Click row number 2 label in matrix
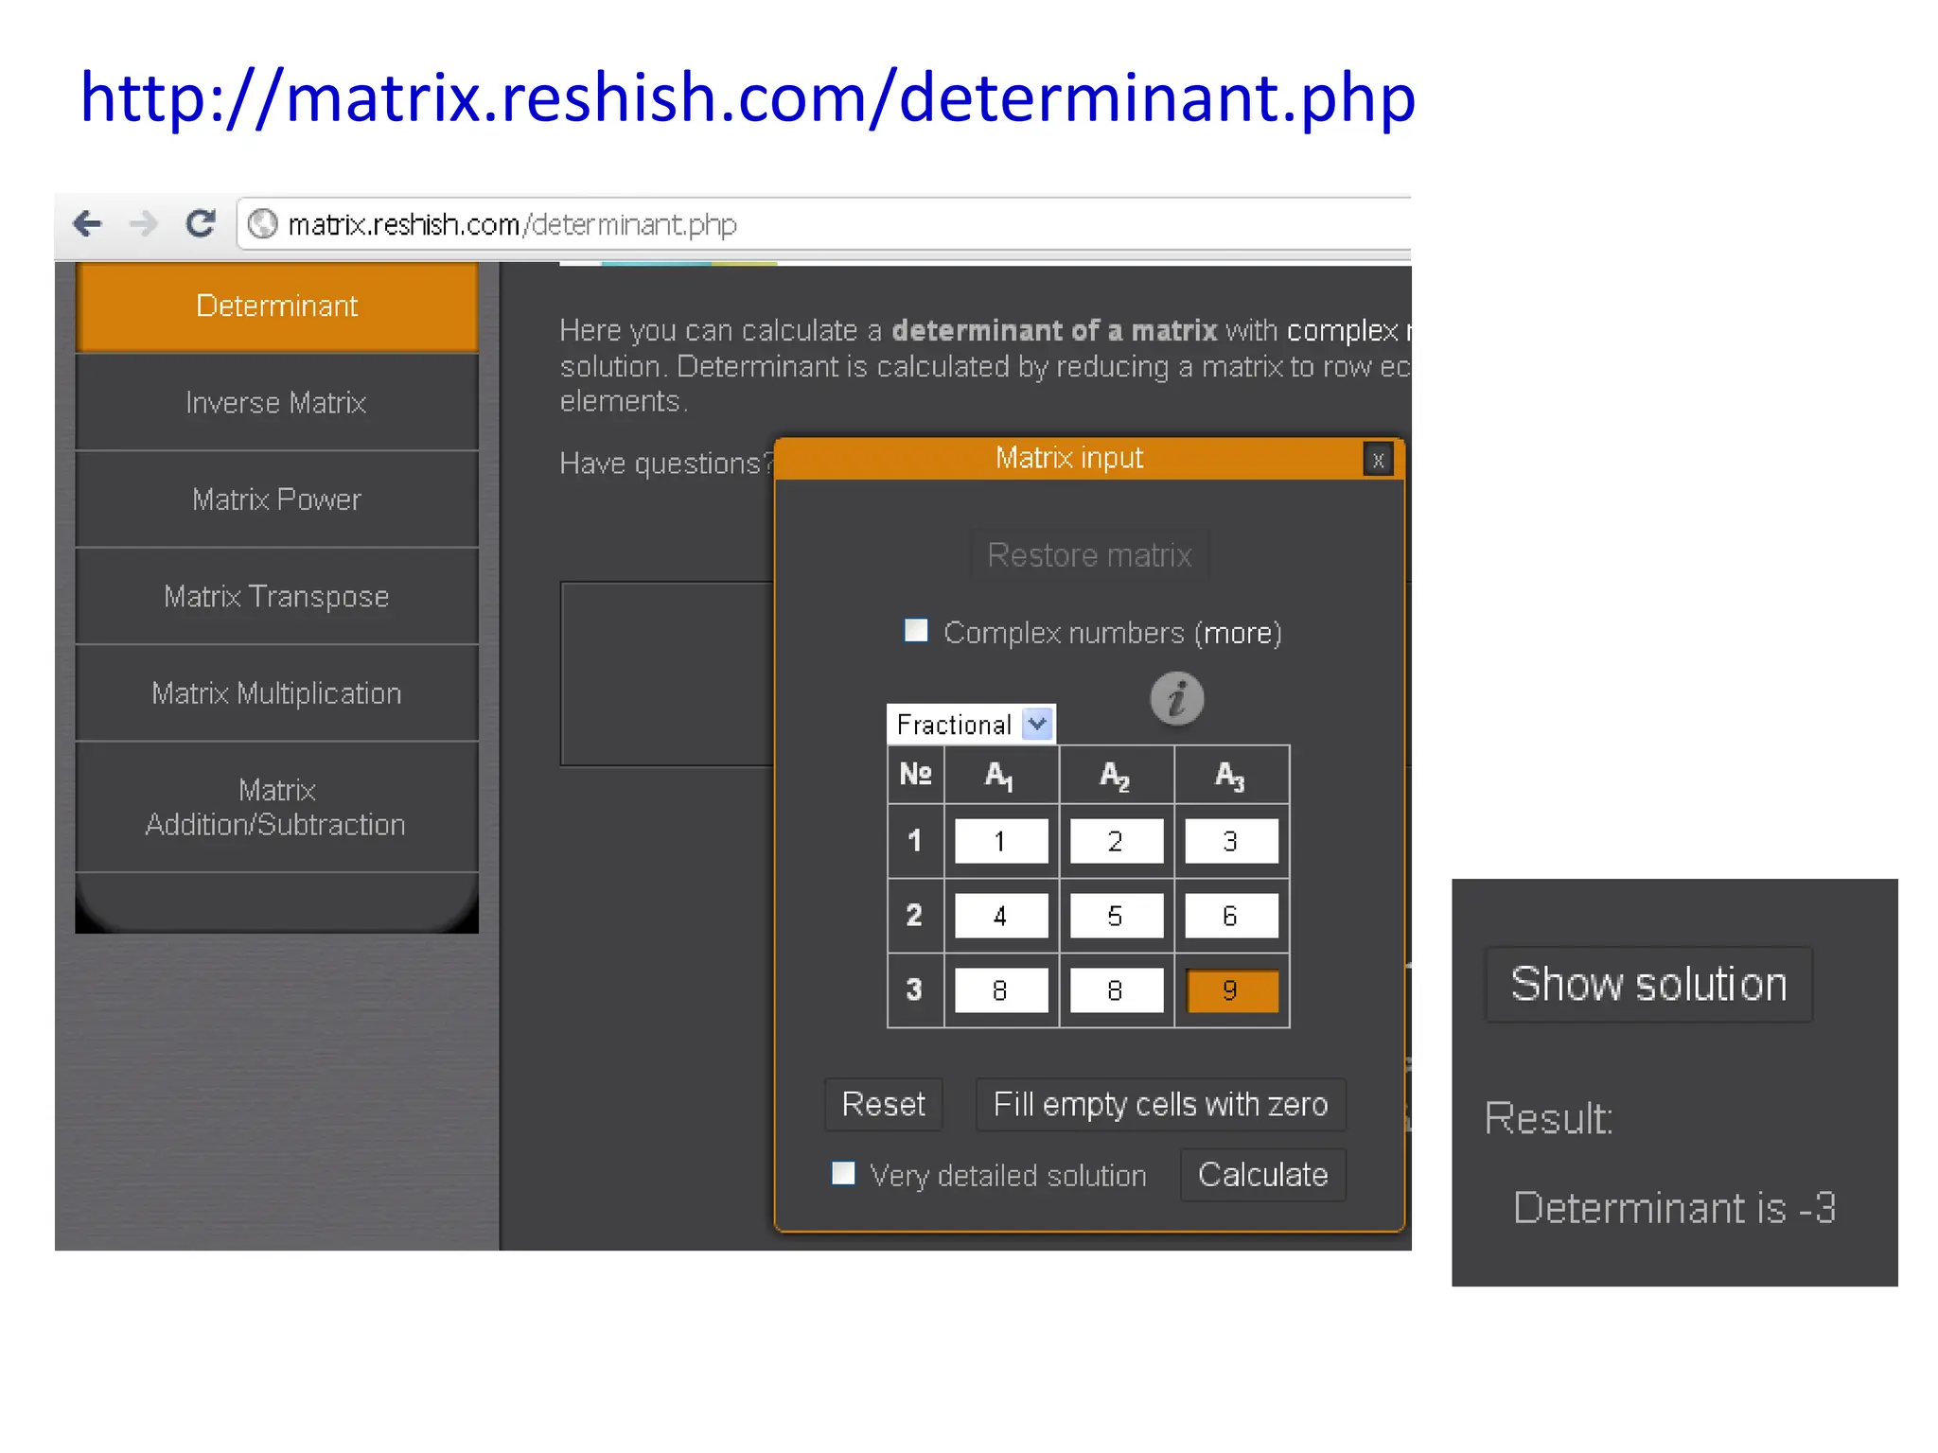 point(915,915)
